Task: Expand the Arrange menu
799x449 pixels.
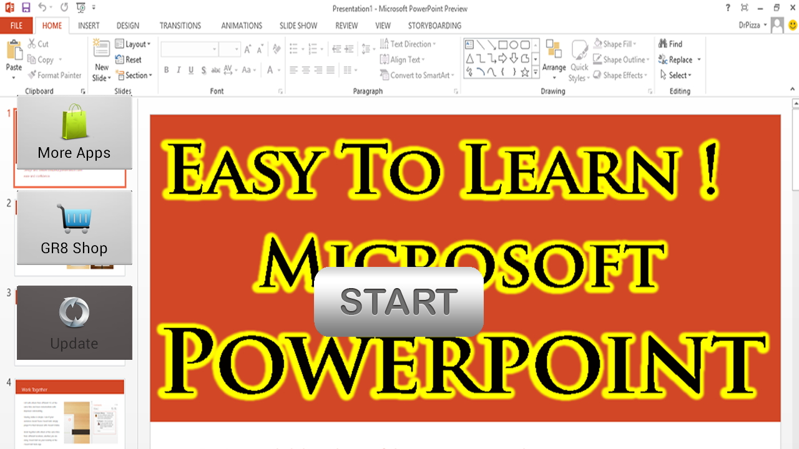Action: (x=554, y=60)
